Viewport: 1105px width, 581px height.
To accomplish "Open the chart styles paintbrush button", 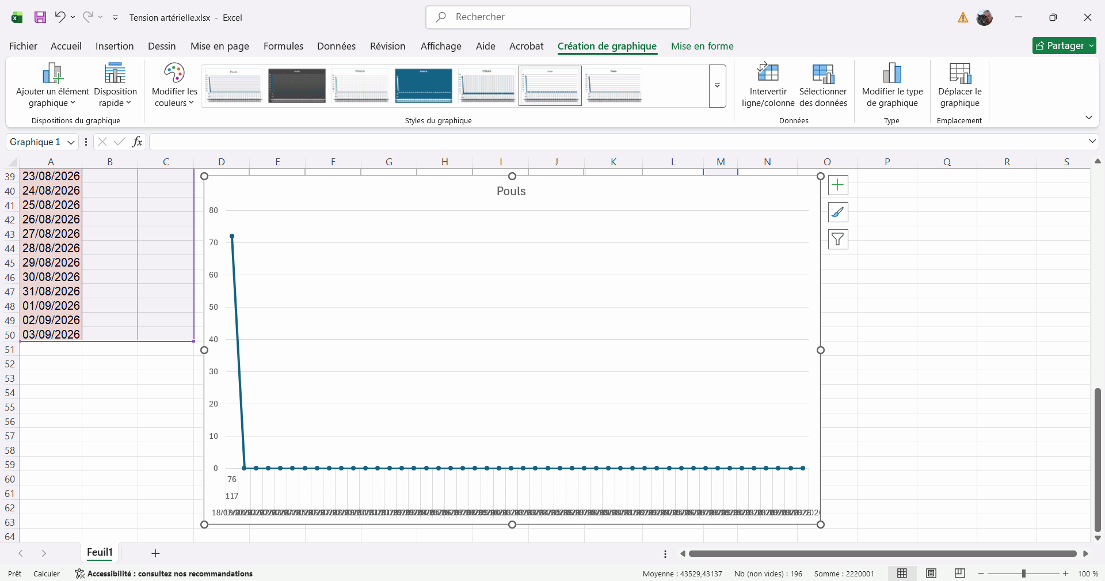I will (838, 212).
